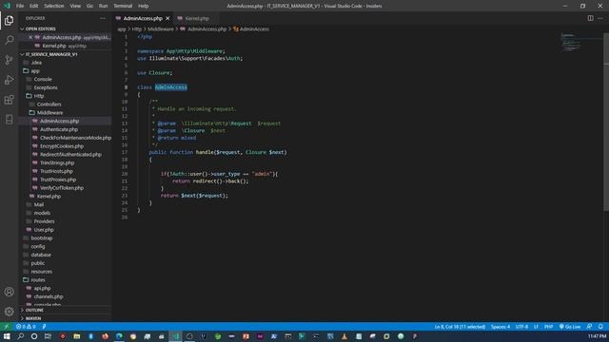Open the Explorer panel ellipsis menu
Screen dimensions: 609x342
coord(103,18)
